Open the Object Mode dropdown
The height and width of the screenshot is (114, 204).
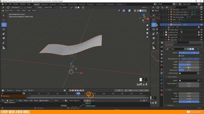click(9, 10)
